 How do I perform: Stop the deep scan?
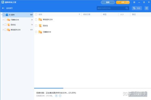[x=56, y=96]
